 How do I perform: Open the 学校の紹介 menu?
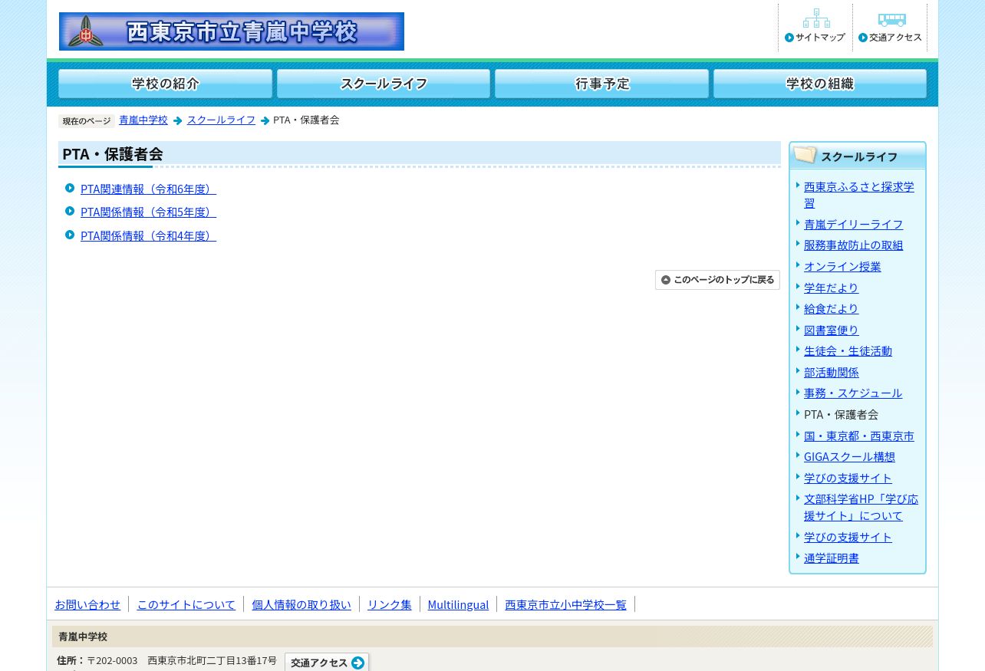[166, 84]
